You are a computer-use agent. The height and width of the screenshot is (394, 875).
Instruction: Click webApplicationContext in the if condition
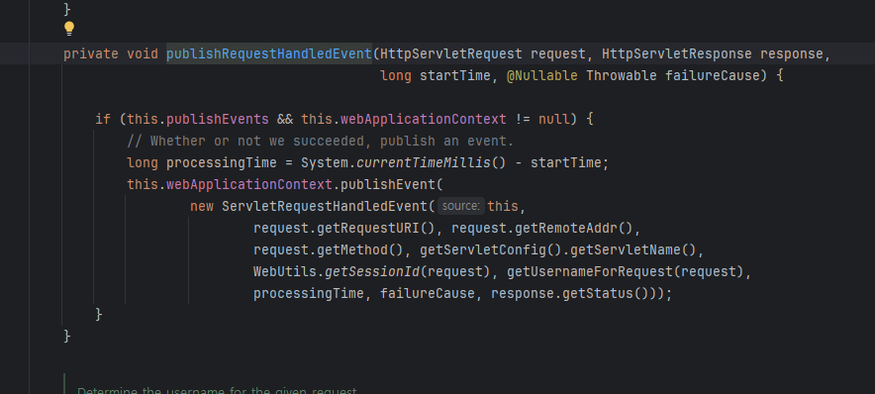424,120
